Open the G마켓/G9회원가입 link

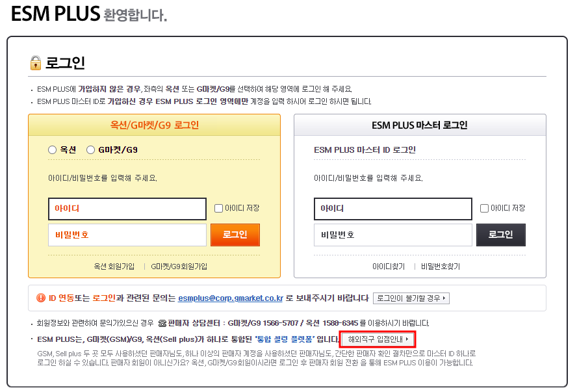(179, 266)
